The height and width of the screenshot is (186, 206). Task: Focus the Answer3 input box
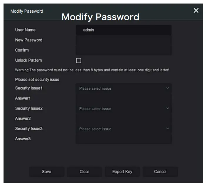tap(123, 139)
